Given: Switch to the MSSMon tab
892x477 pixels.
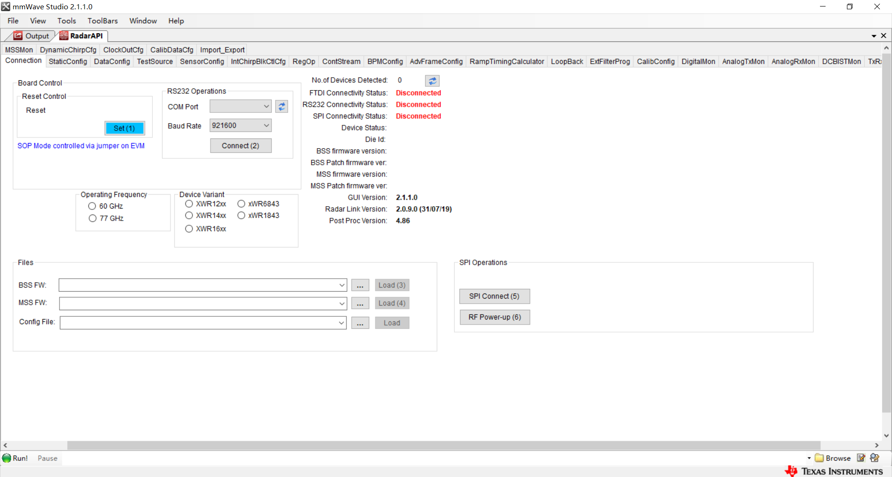Looking at the screenshot, I should [19, 50].
